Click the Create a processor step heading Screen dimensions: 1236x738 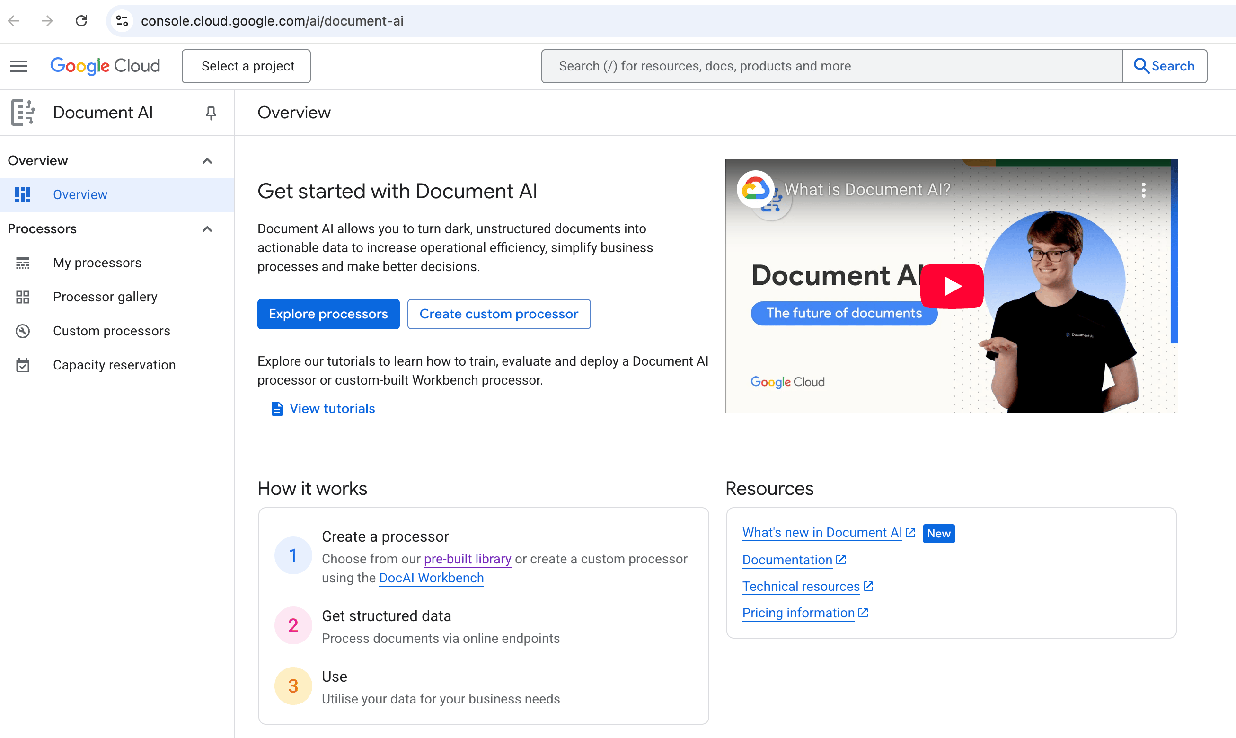(x=385, y=536)
